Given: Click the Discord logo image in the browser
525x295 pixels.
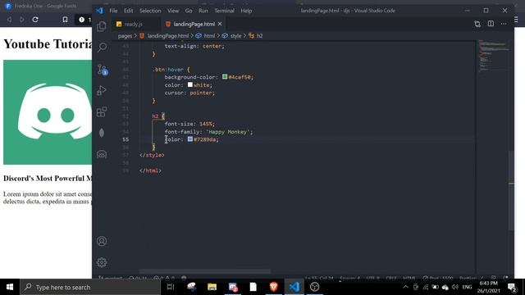Looking at the screenshot, I should point(48,112).
